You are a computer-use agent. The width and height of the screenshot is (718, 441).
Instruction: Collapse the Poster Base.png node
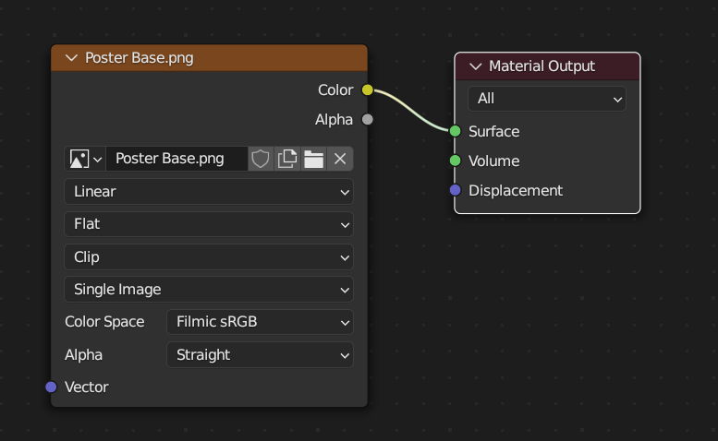pos(71,58)
